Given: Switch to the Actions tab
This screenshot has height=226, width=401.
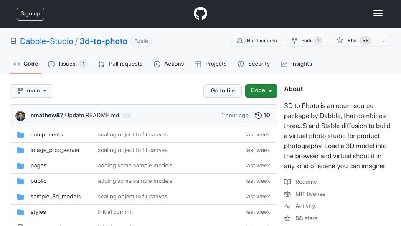Looking at the screenshot, I should [x=169, y=64].
